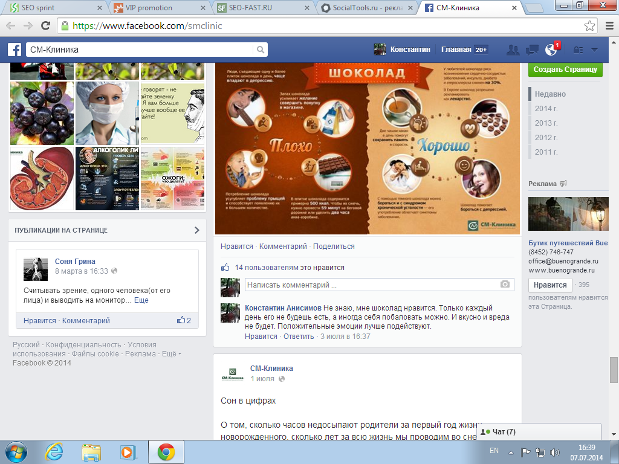Click network icon in system tray

point(540,452)
